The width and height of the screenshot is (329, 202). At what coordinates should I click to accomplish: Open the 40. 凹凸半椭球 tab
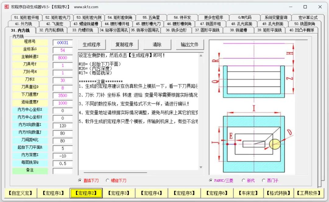point(302,30)
